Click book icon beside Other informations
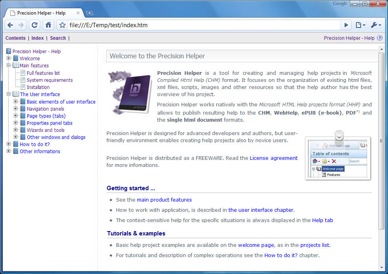The width and height of the screenshot is (388, 274). point(16,151)
